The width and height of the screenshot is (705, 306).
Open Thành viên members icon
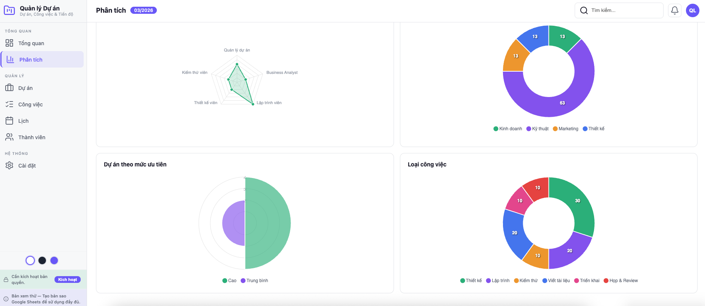coord(9,137)
